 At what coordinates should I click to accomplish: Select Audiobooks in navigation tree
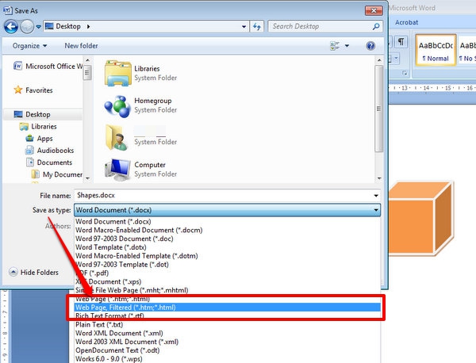[x=49, y=151]
